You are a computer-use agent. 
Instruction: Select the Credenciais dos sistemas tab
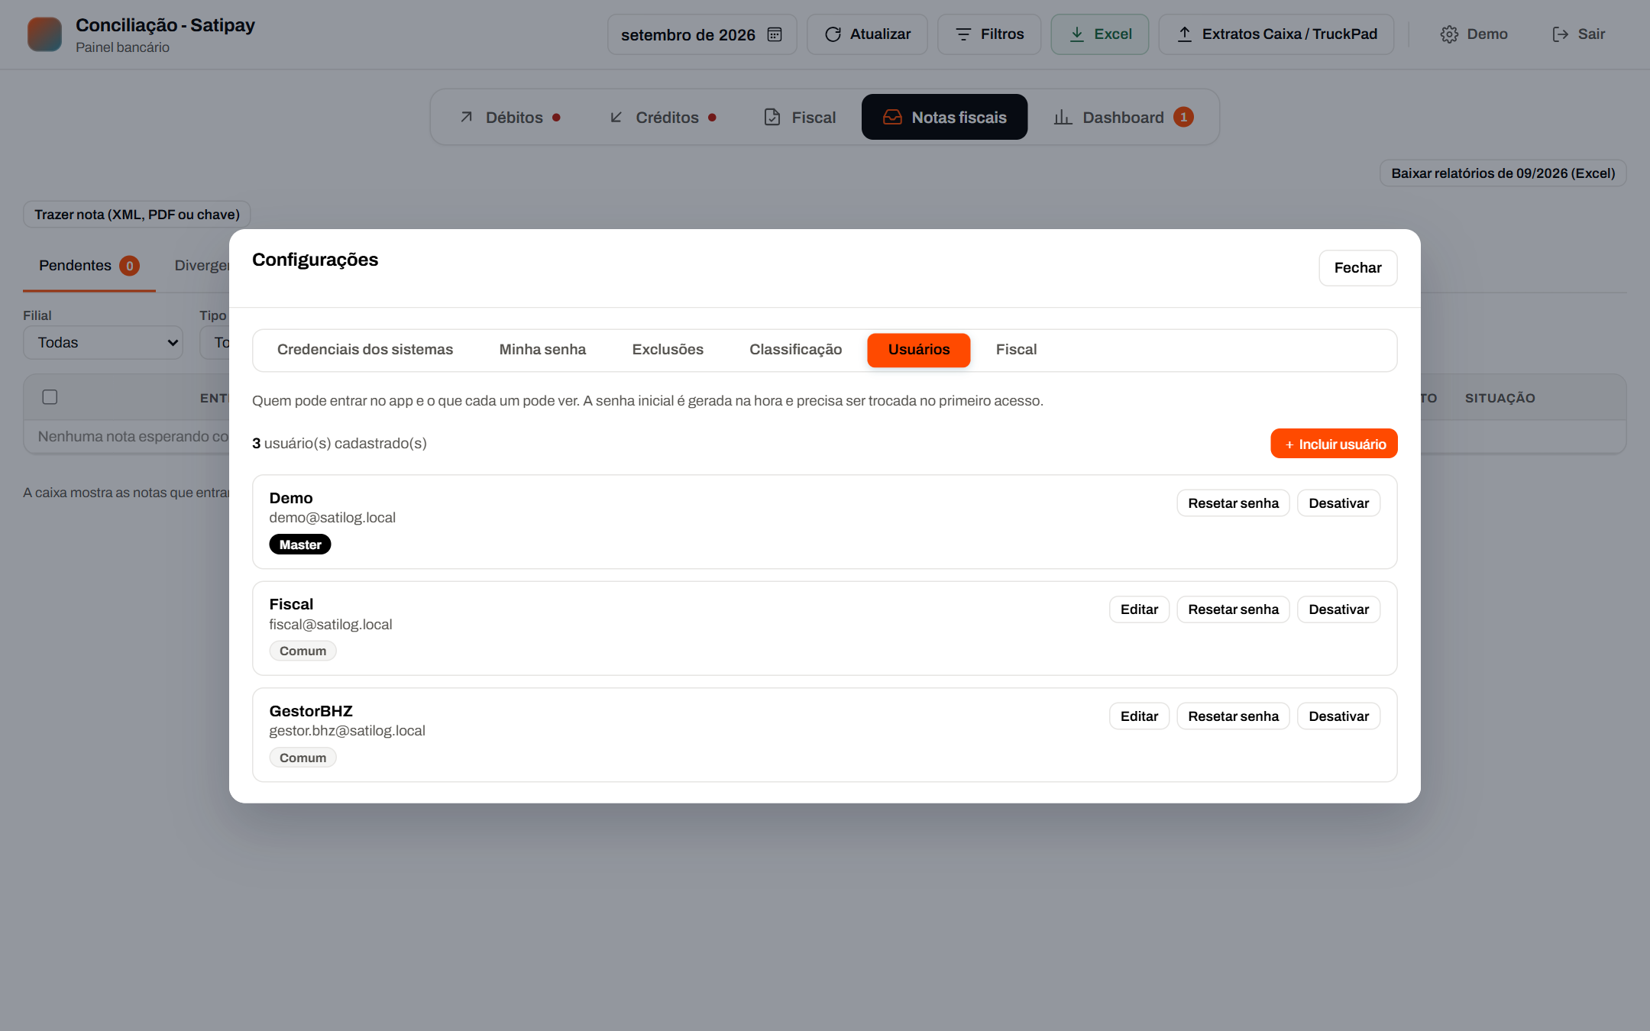tap(364, 350)
